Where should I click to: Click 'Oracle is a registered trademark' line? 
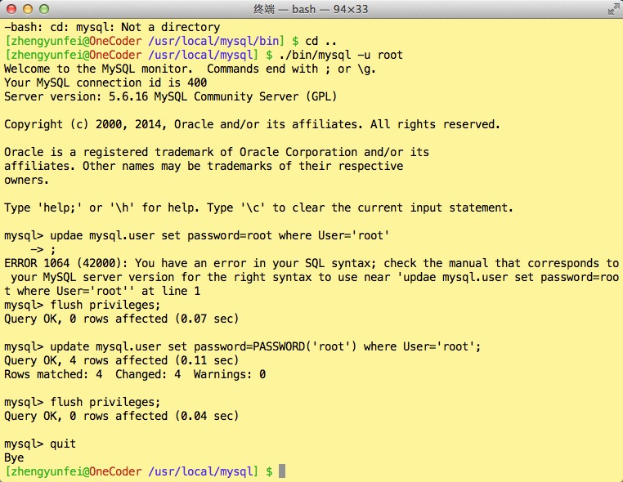click(217, 152)
